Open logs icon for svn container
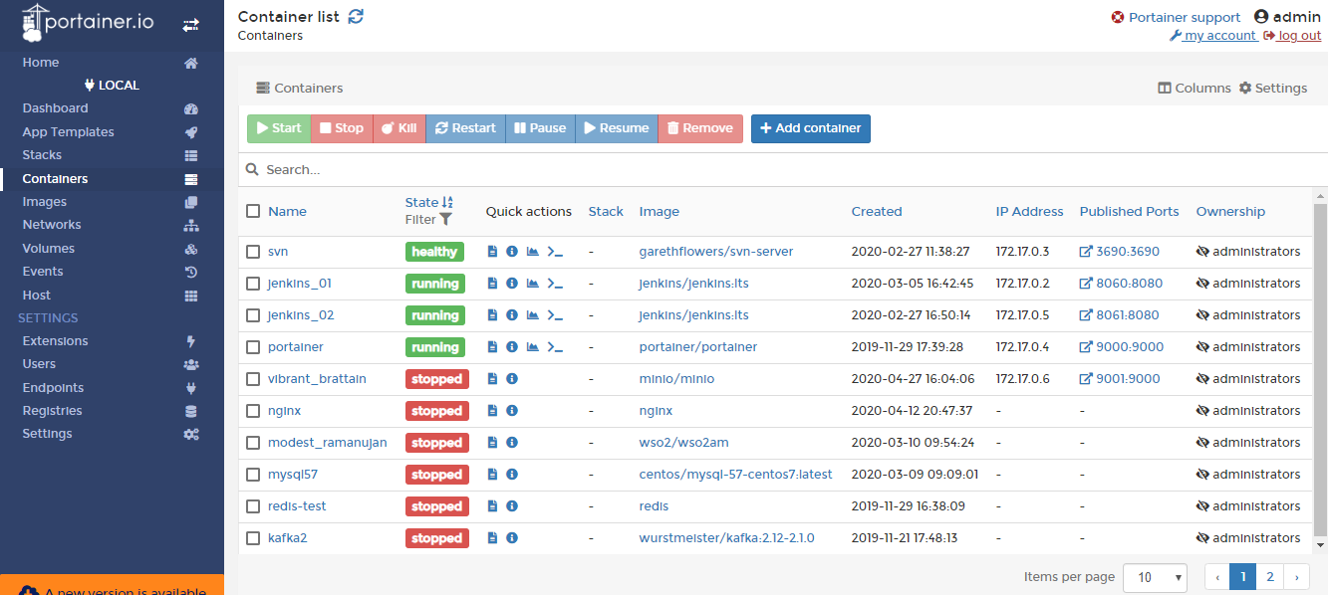Viewport: 1328px width, 595px height. tap(492, 252)
